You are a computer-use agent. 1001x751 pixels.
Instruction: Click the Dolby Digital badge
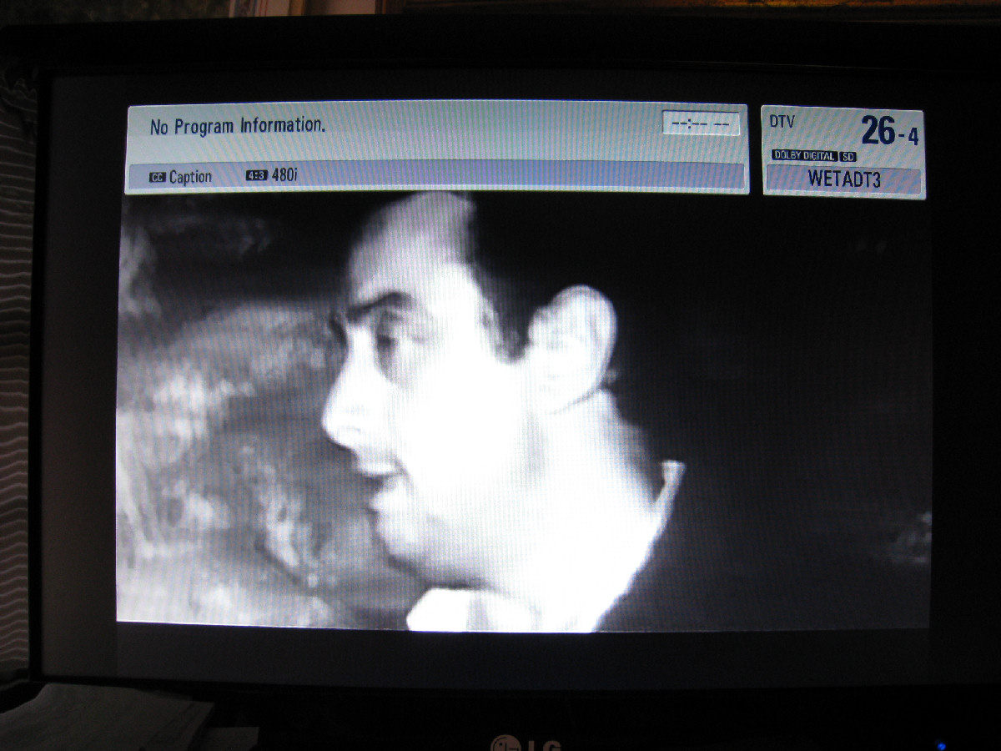[x=804, y=155]
